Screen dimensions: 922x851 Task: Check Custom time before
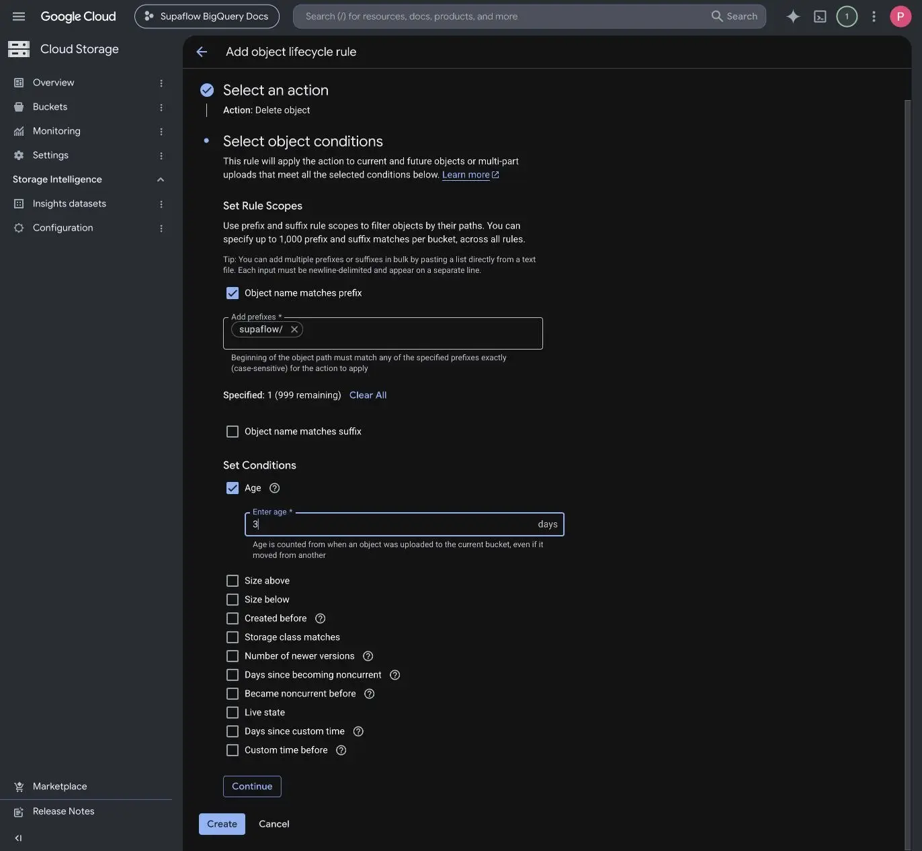[x=233, y=750]
